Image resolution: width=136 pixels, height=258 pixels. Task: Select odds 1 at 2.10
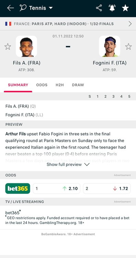57,189
